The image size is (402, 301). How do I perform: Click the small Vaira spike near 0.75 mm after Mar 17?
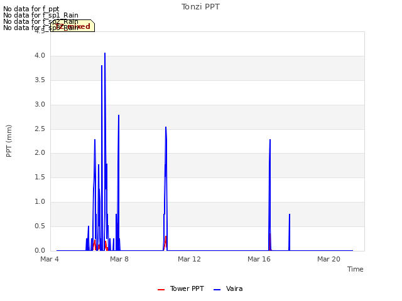pyautogui.click(x=290, y=214)
